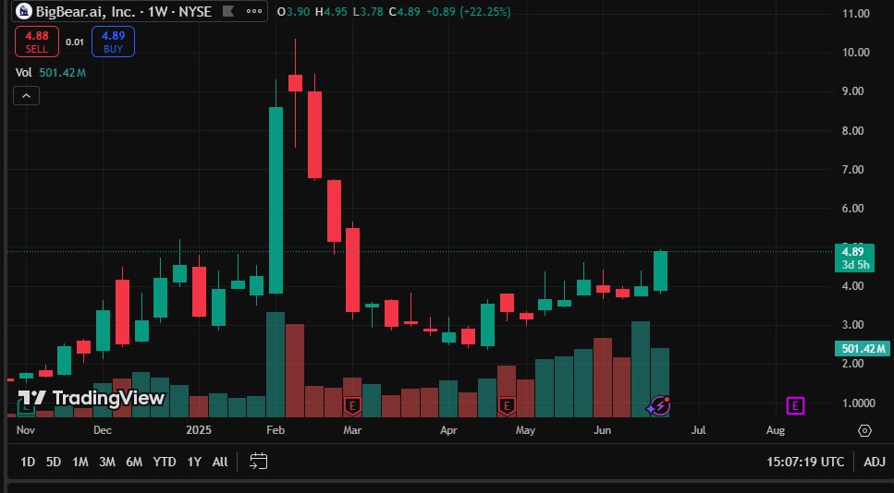Click the latest green weekly candle in June
This screenshot has width=894, height=493.
point(660,271)
